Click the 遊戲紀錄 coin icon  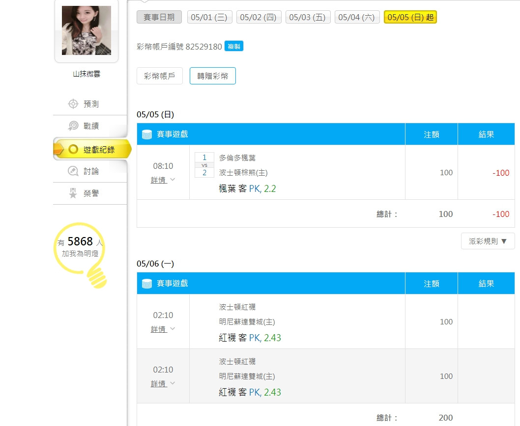coord(73,149)
